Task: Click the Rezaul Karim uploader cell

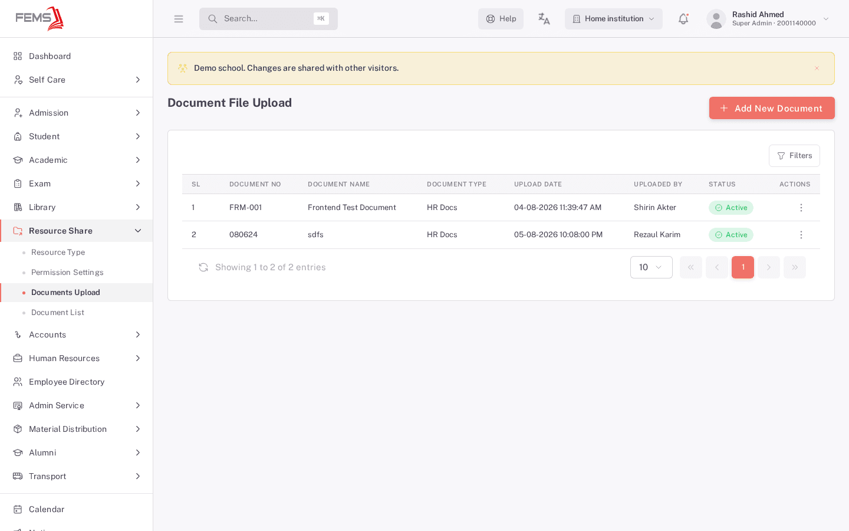Action: click(657, 235)
